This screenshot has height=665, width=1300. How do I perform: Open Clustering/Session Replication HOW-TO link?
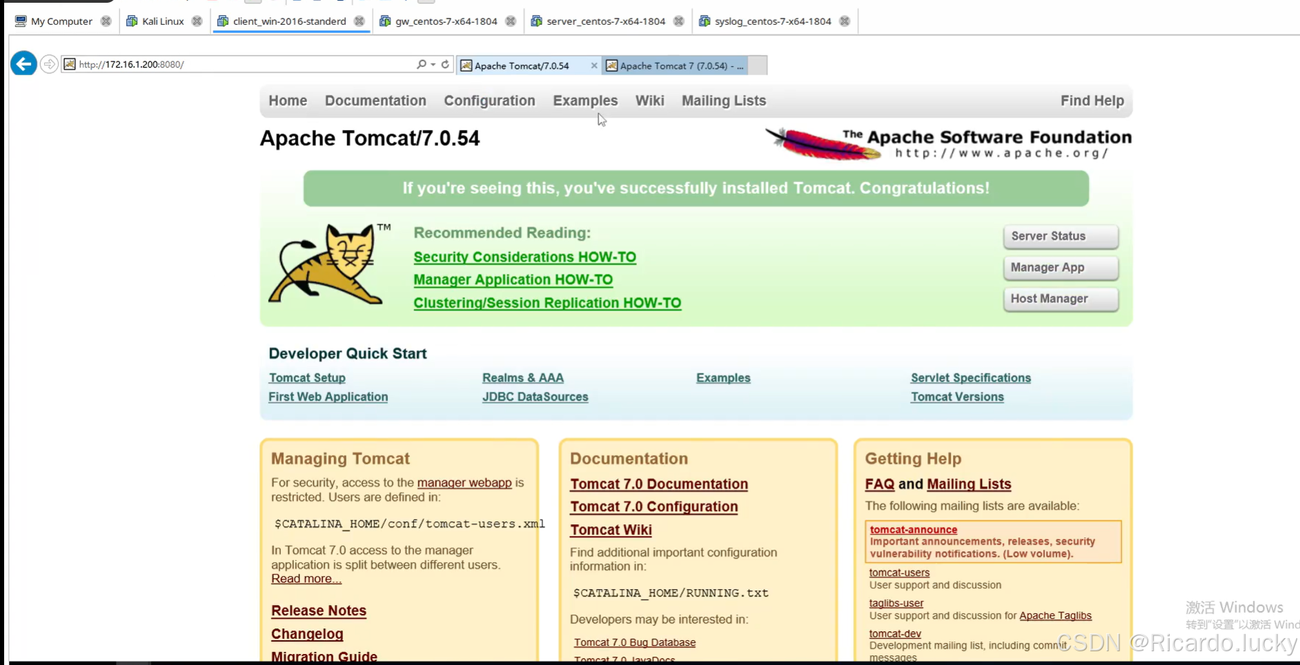click(x=547, y=303)
